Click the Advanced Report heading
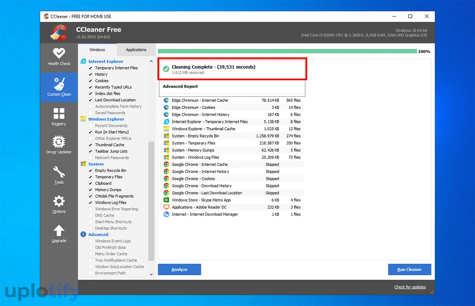The width and height of the screenshot is (475, 306). 180,86
